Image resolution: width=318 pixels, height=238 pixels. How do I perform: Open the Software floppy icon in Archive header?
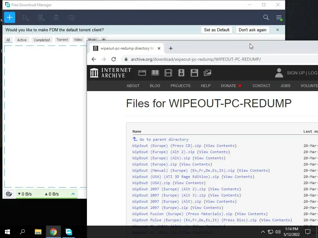tap(194, 73)
